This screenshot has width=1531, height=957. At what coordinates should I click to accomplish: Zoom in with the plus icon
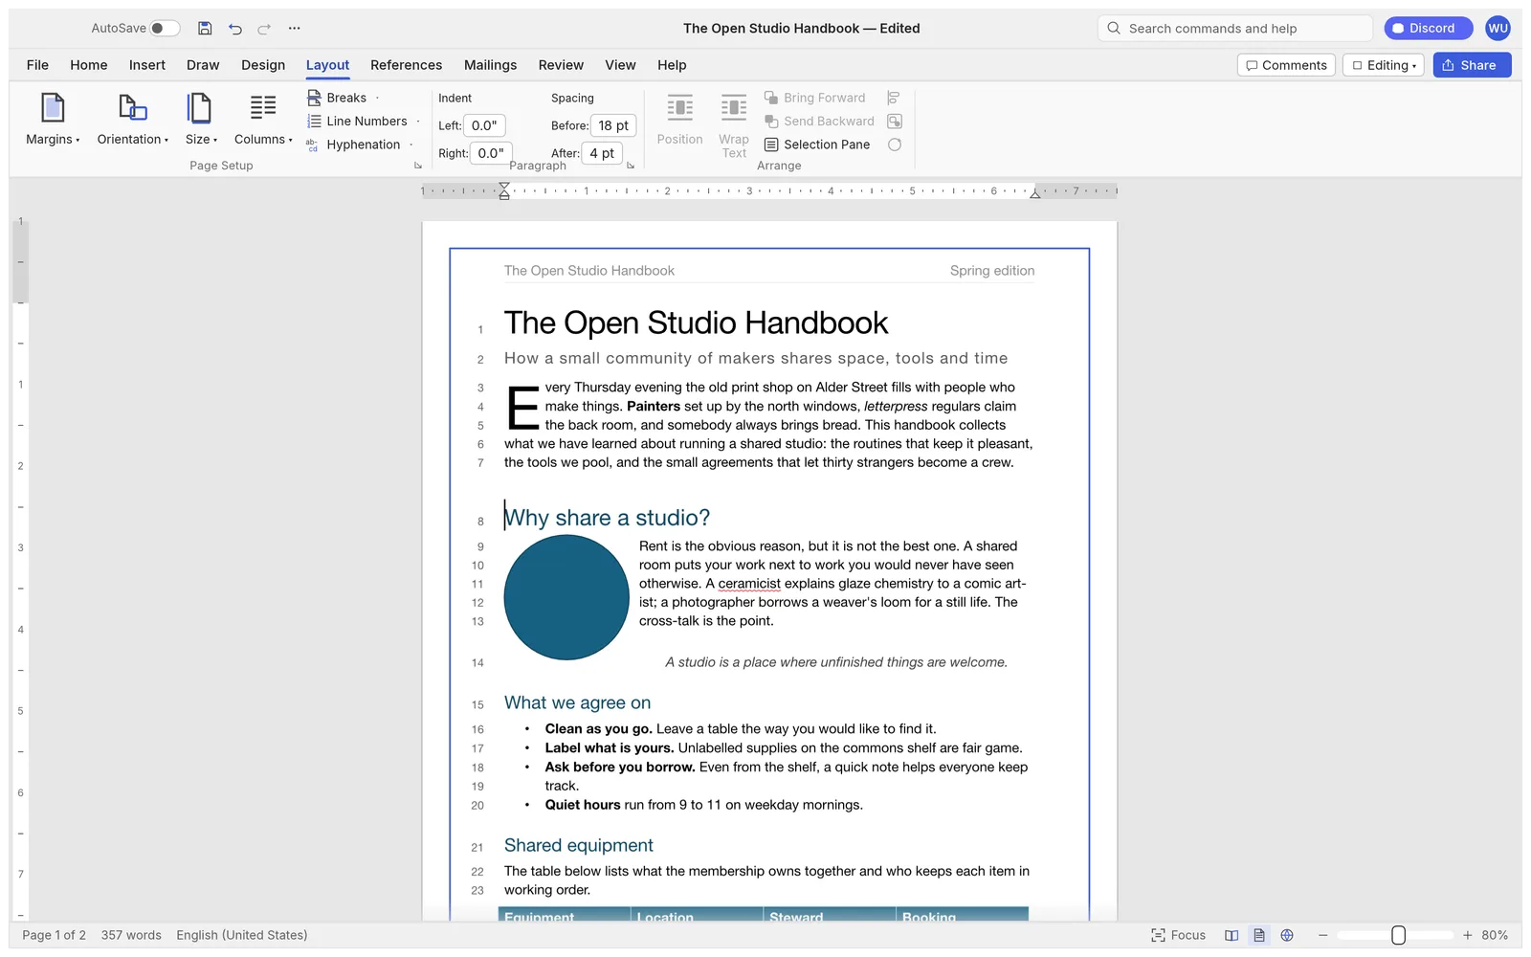point(1467,935)
